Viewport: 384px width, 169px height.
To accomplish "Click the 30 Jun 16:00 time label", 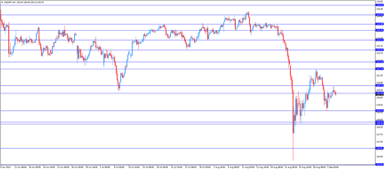I will coord(92,167).
